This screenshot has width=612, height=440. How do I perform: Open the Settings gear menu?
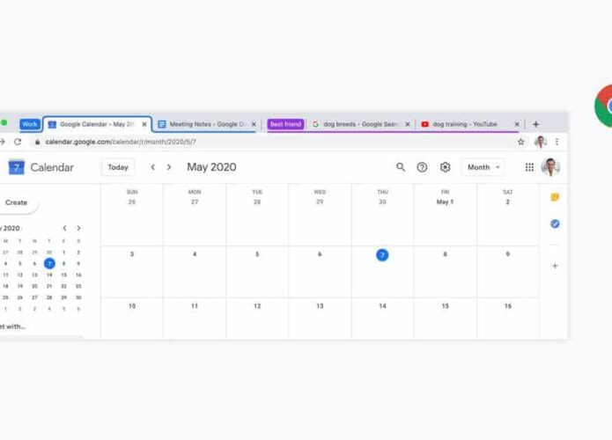click(x=445, y=167)
